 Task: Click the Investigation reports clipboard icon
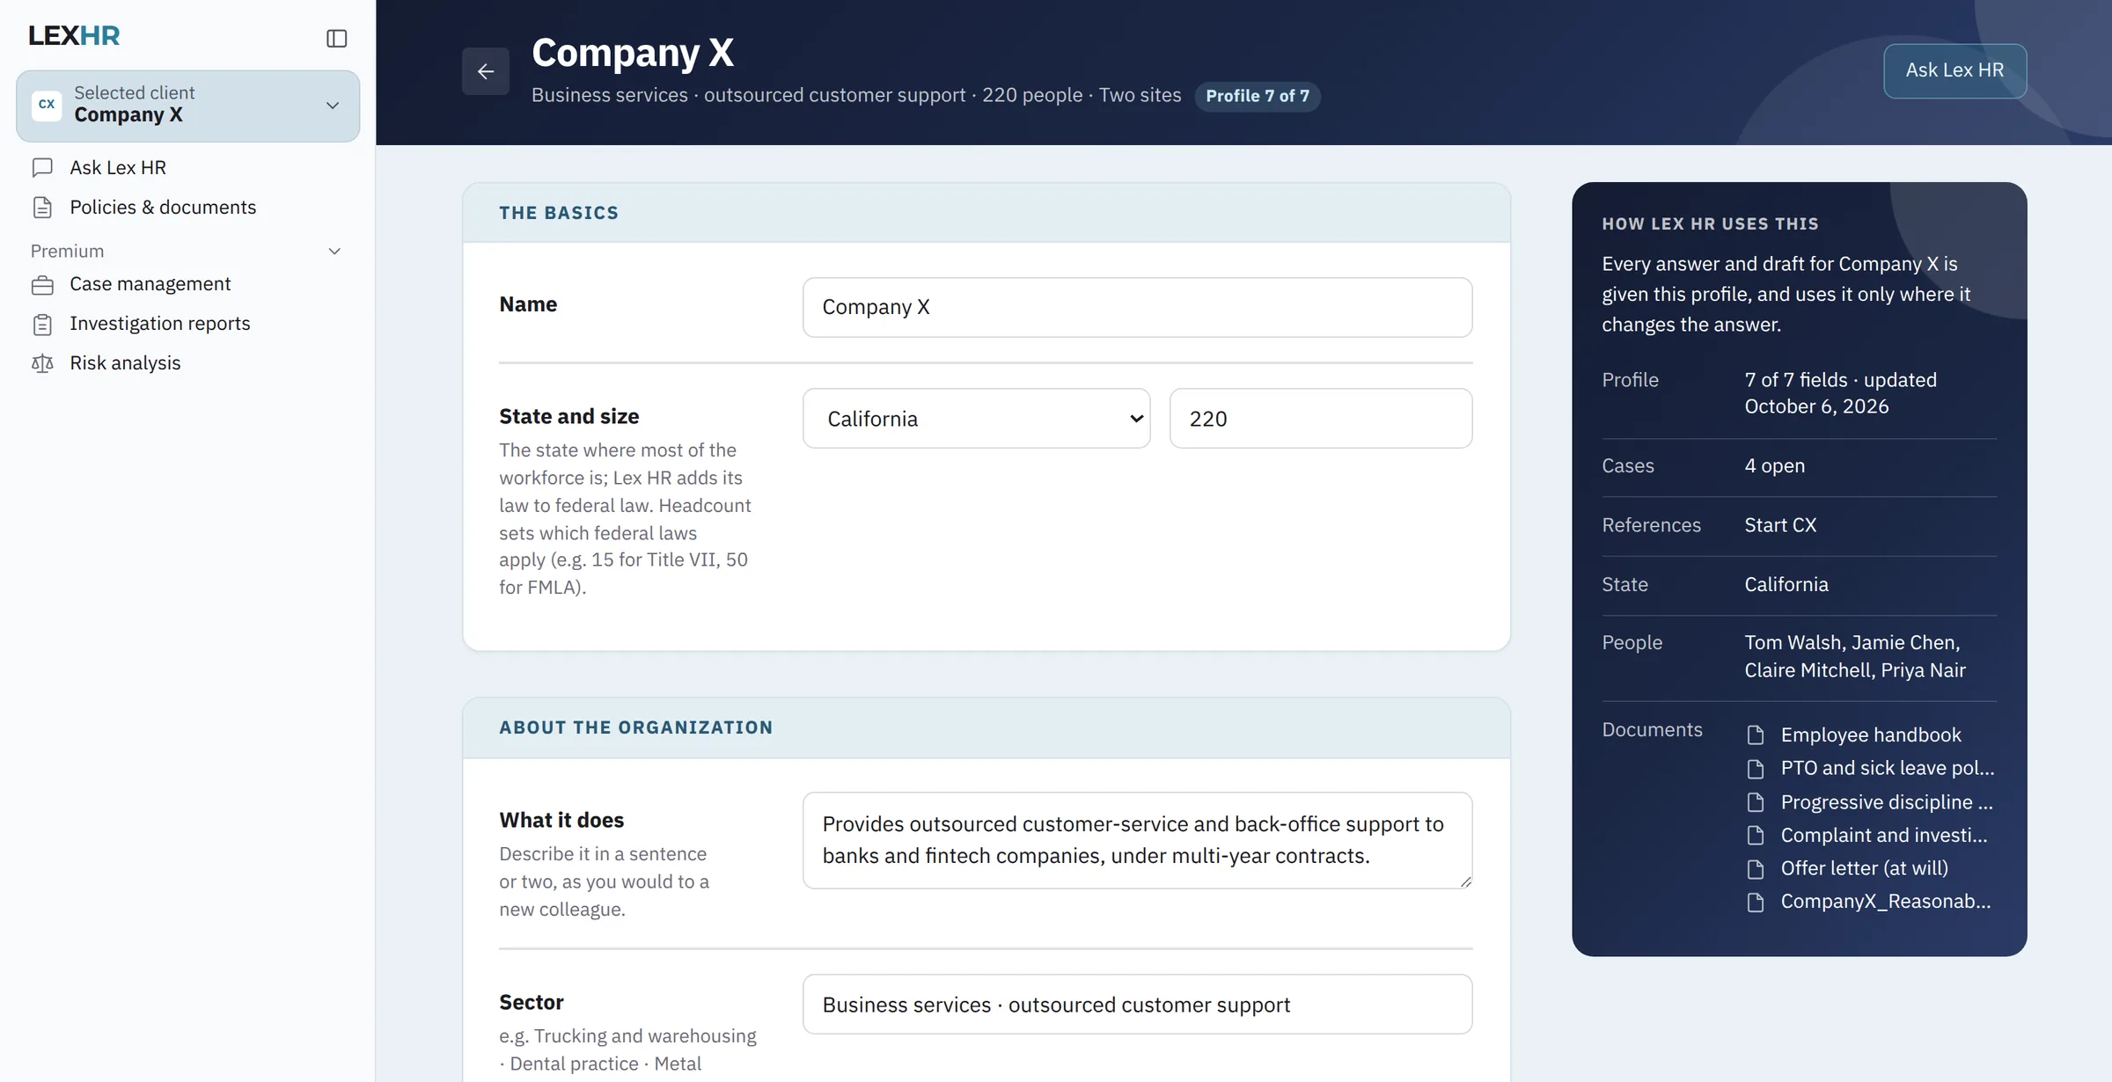pos(42,325)
